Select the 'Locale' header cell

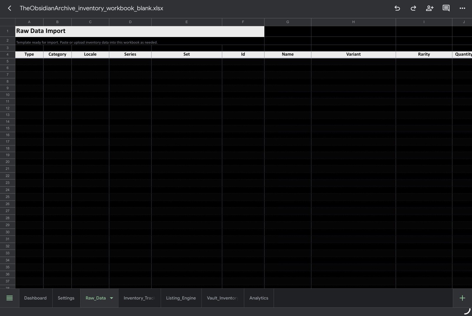point(90,54)
